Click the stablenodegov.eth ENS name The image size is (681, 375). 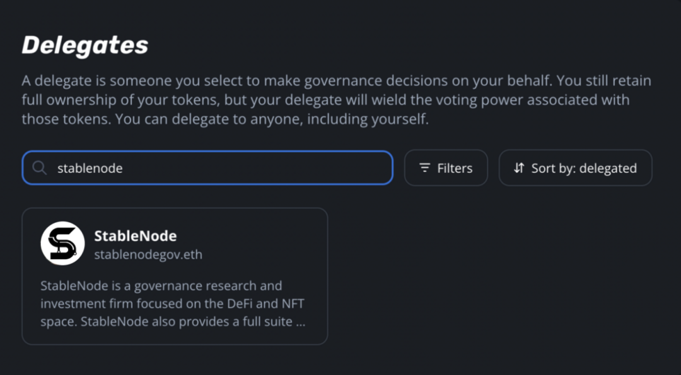(x=148, y=255)
